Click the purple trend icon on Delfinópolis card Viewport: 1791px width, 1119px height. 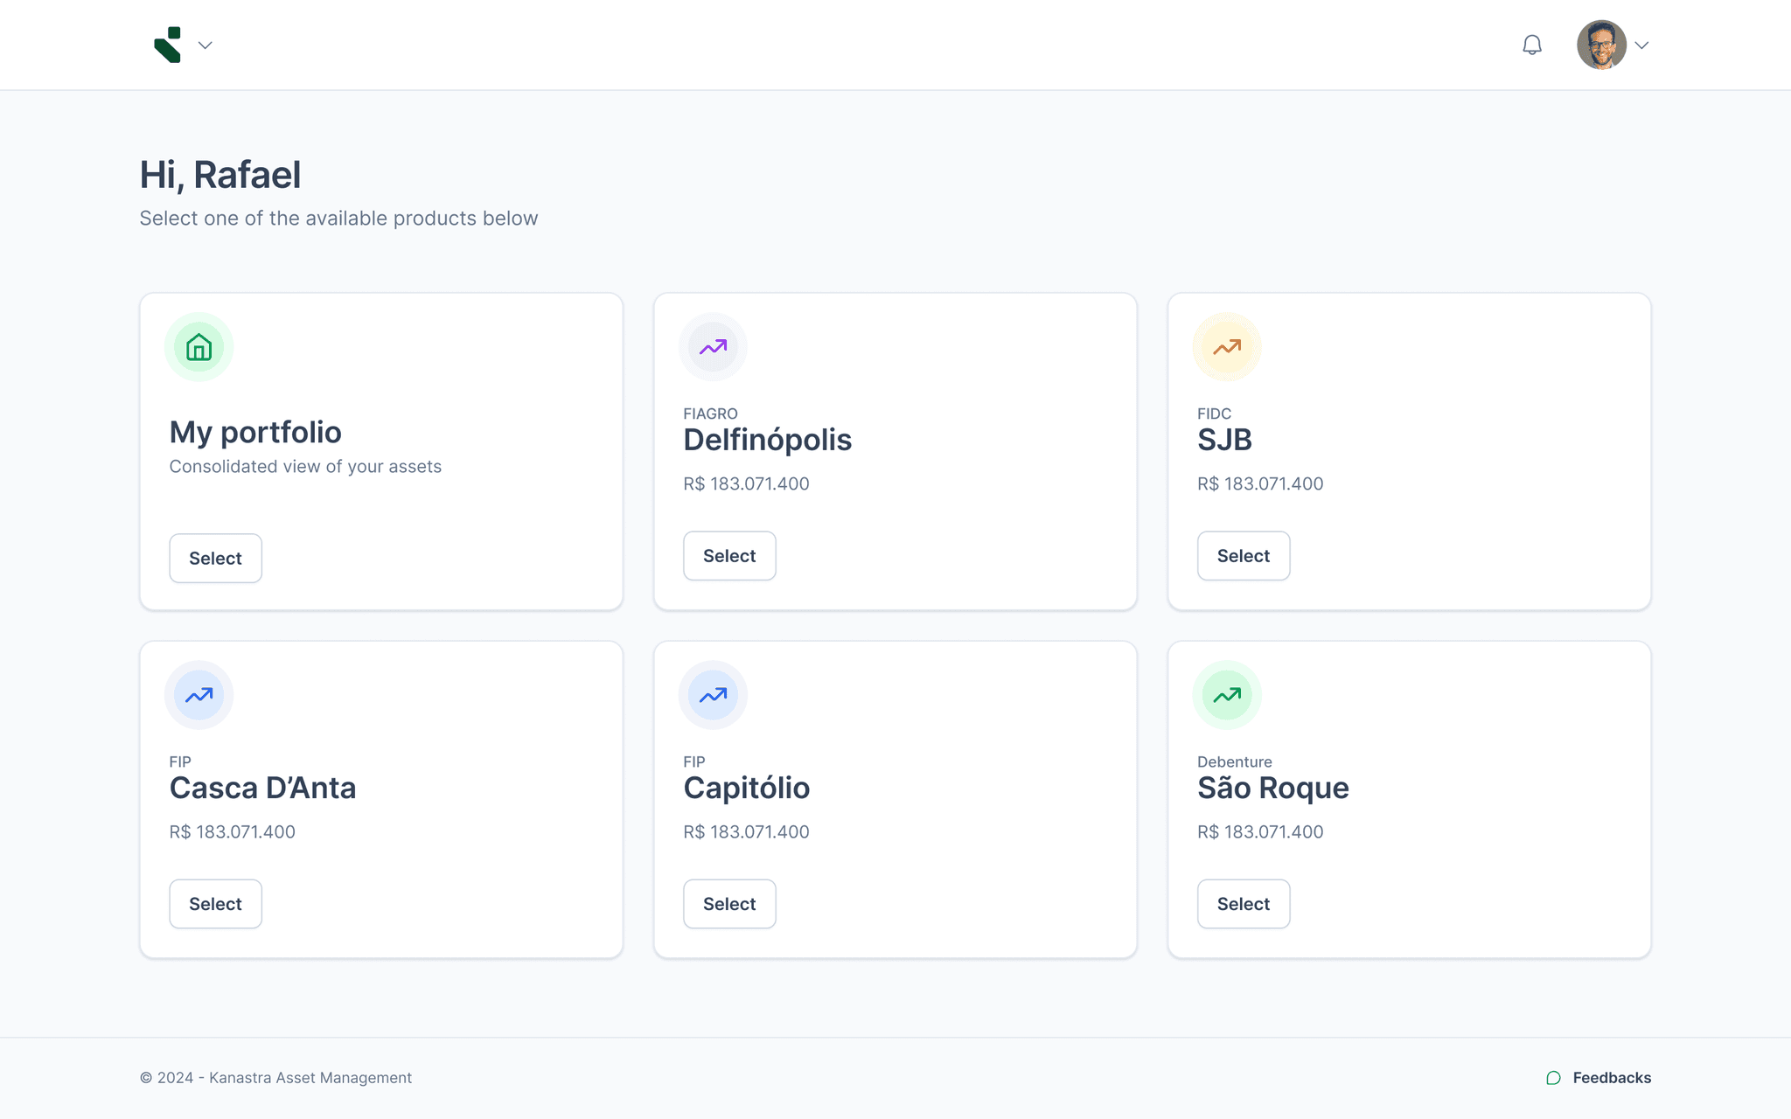point(712,346)
